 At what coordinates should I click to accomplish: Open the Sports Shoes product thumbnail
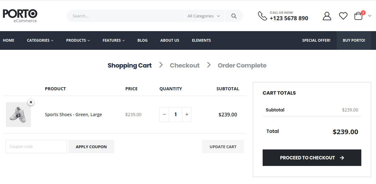pos(18,115)
